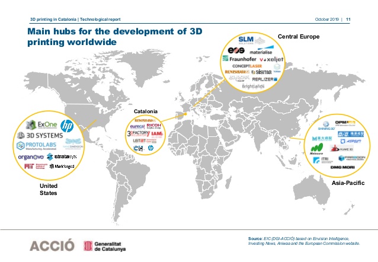The width and height of the screenshot is (378, 262).
Task: Click the "United States" label
Action: (x=49, y=189)
